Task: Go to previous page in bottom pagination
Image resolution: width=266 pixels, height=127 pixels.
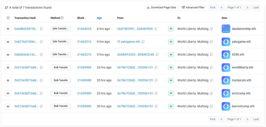Action: [221, 119]
